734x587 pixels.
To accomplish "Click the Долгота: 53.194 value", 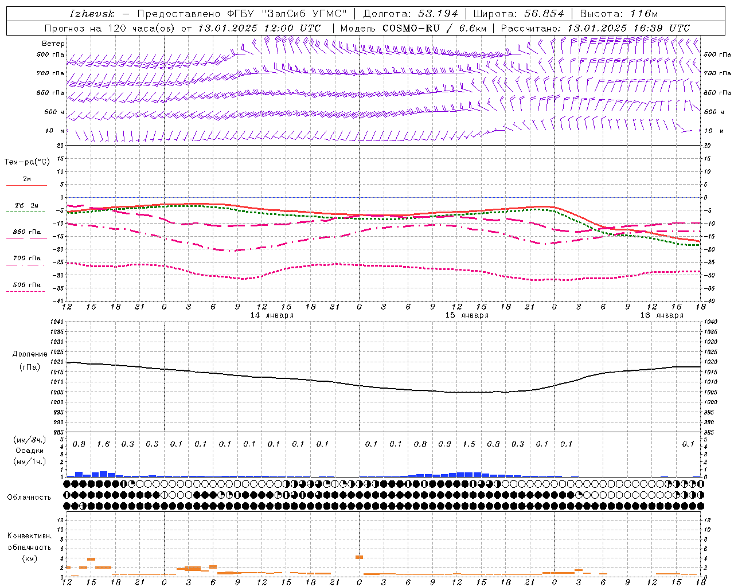I will coord(411,14).
